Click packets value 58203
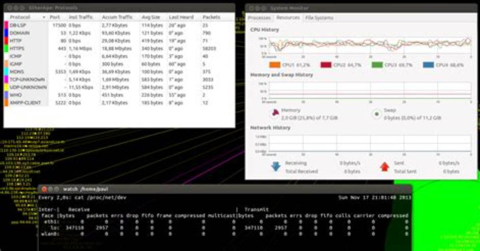 [x=210, y=48]
